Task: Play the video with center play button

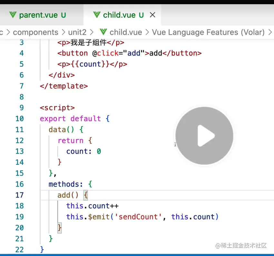Action: pos(204,136)
